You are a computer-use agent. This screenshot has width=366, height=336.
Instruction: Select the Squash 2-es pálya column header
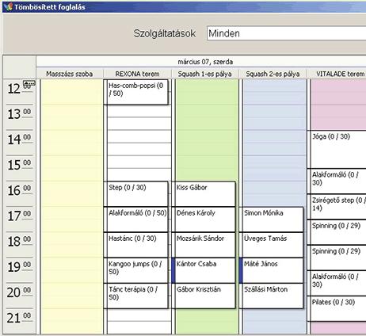(273, 74)
